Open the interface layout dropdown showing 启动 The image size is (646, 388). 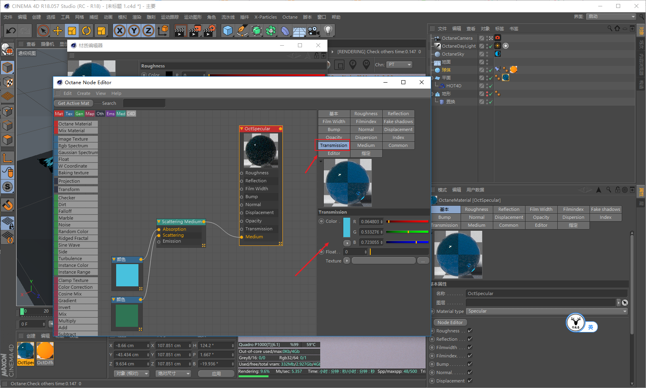tap(611, 17)
